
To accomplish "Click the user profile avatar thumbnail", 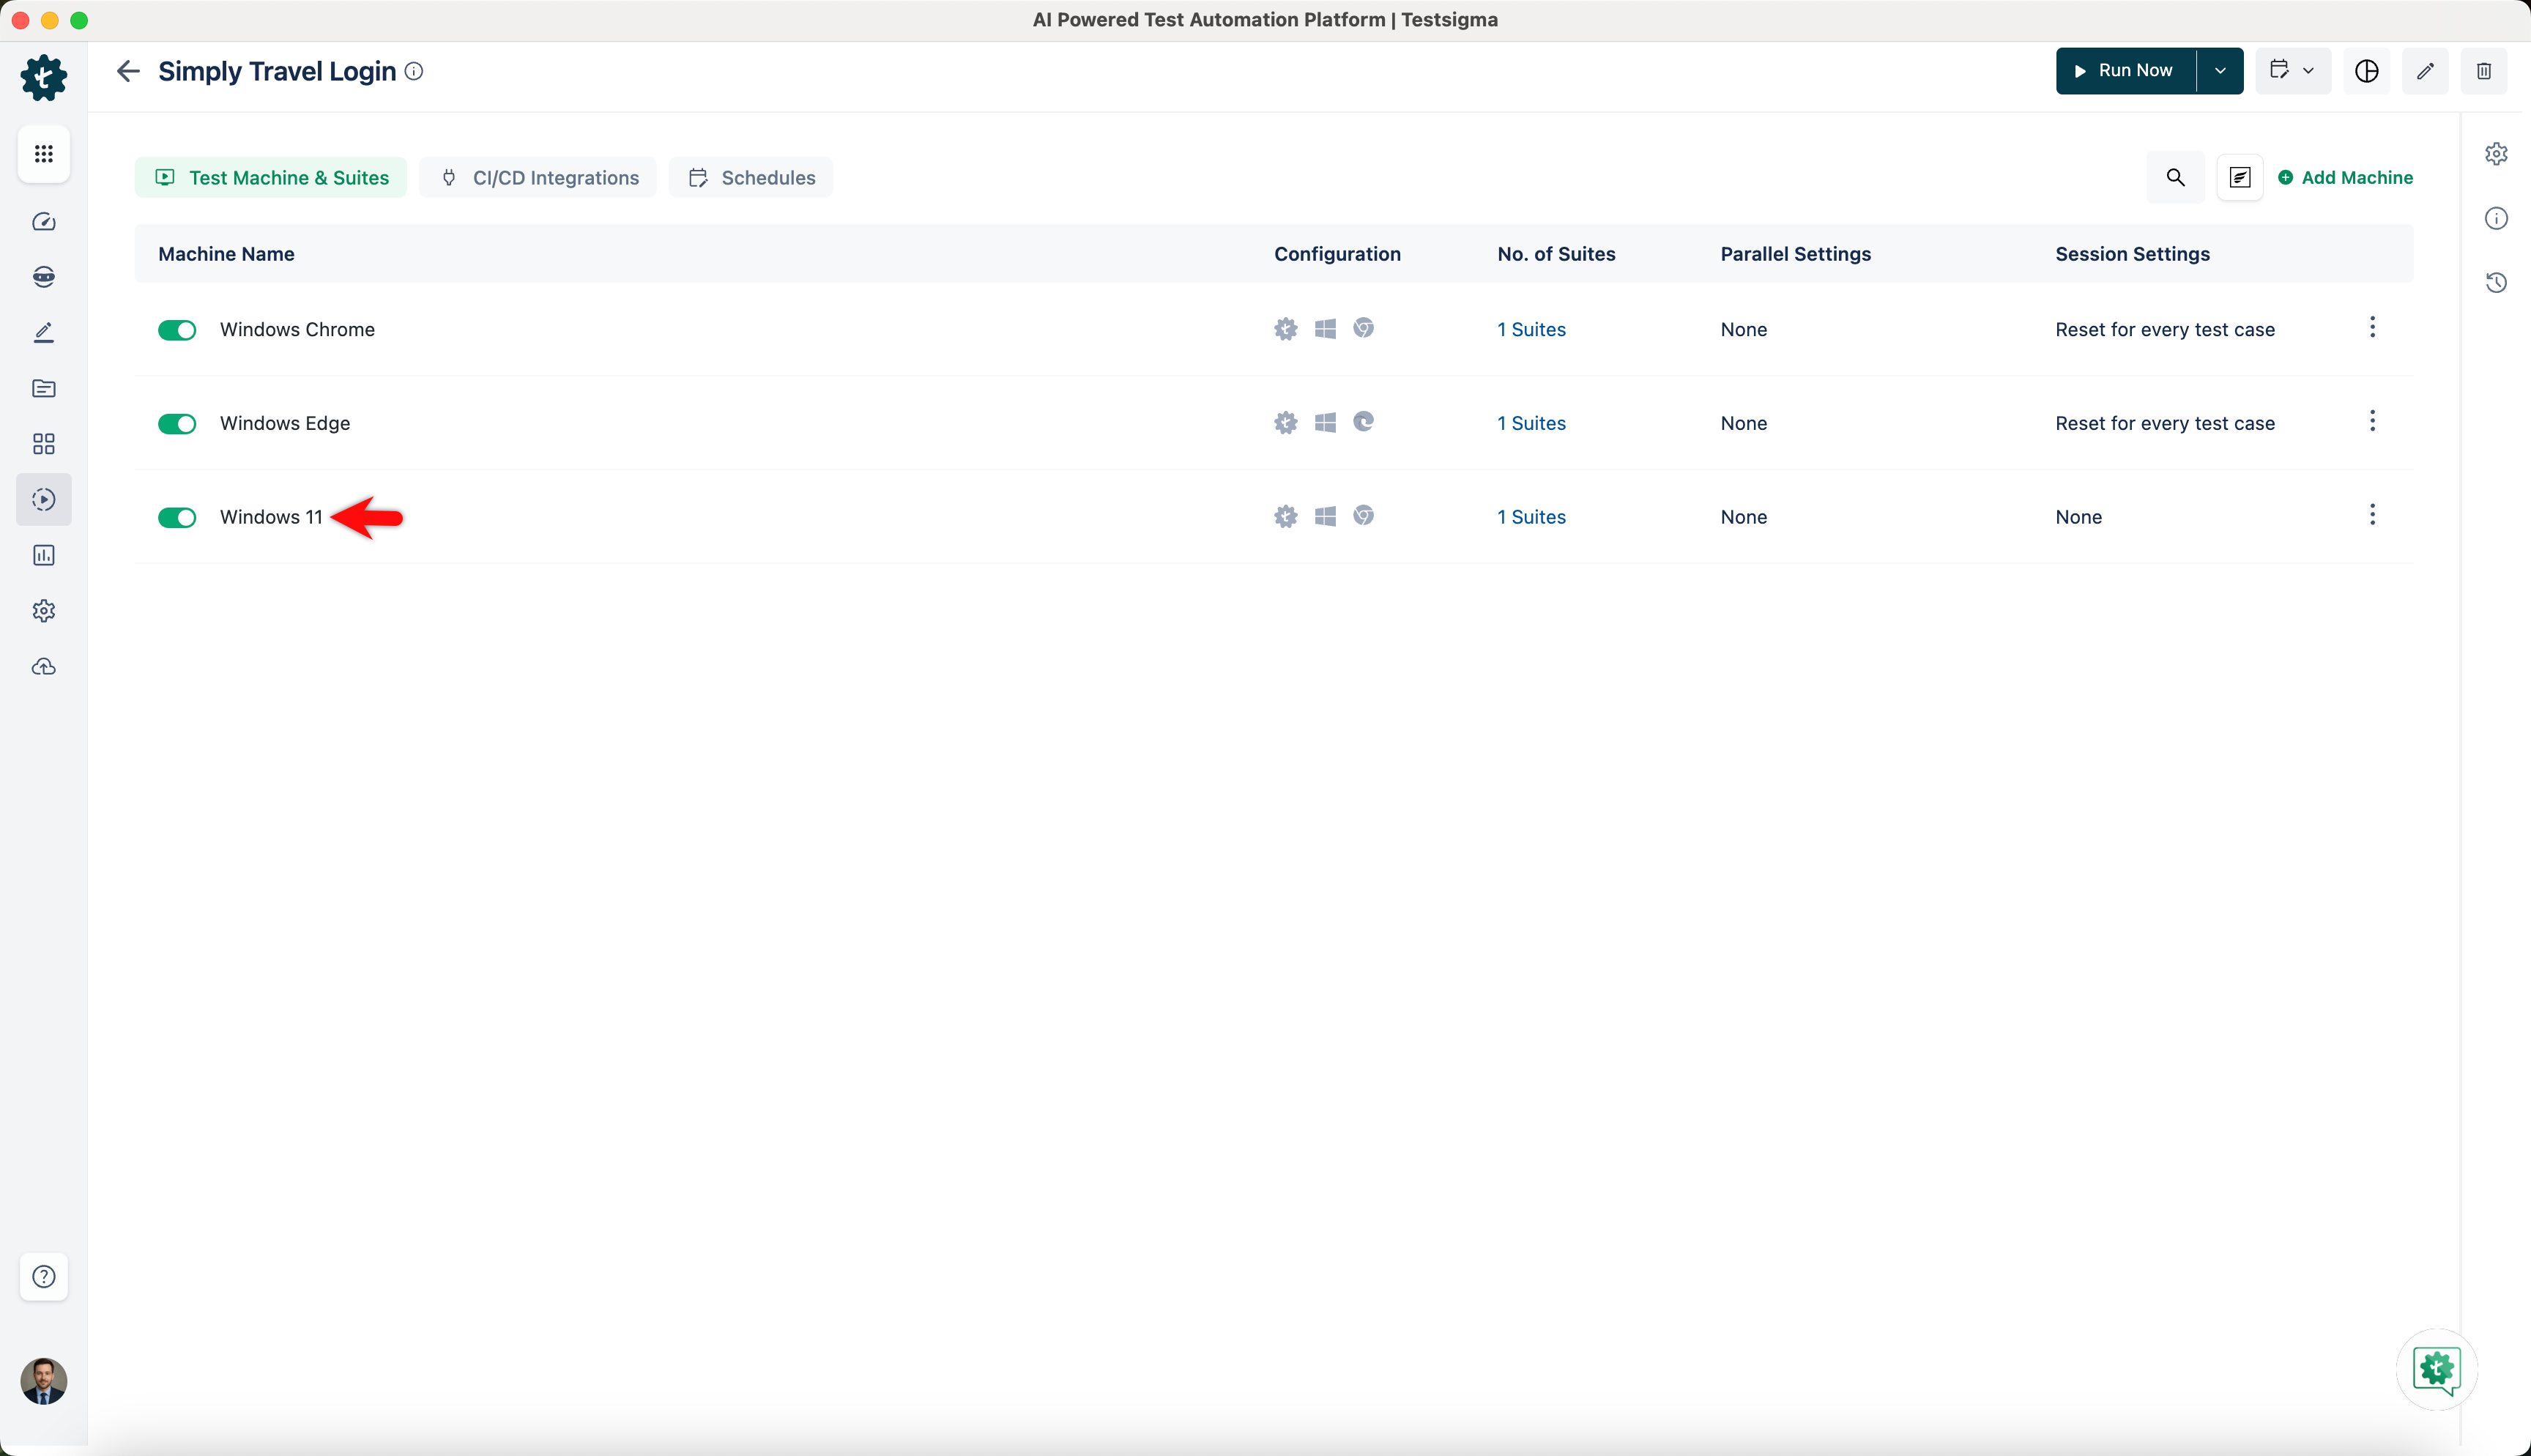I will click(44, 1381).
